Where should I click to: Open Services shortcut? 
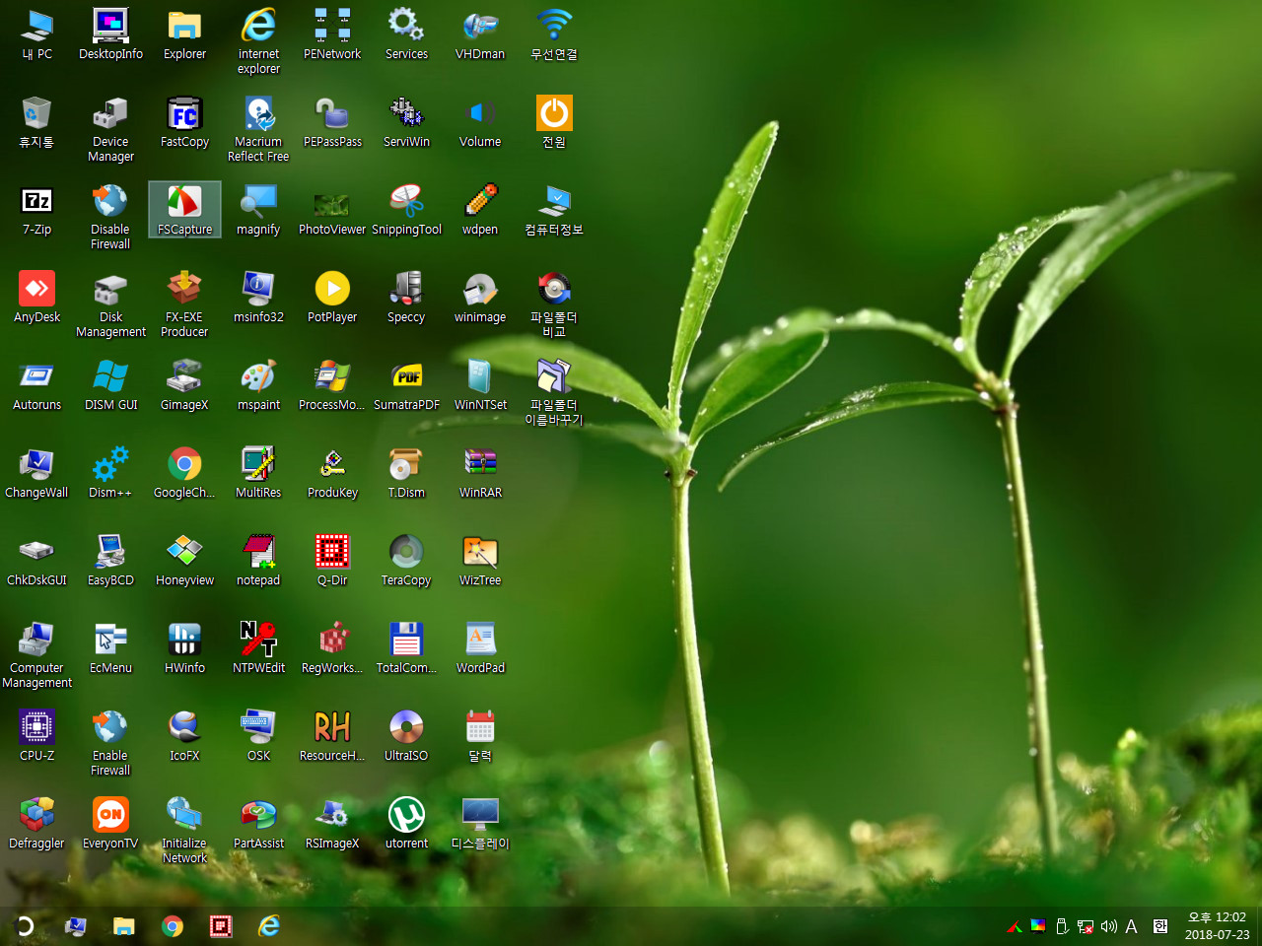click(406, 34)
